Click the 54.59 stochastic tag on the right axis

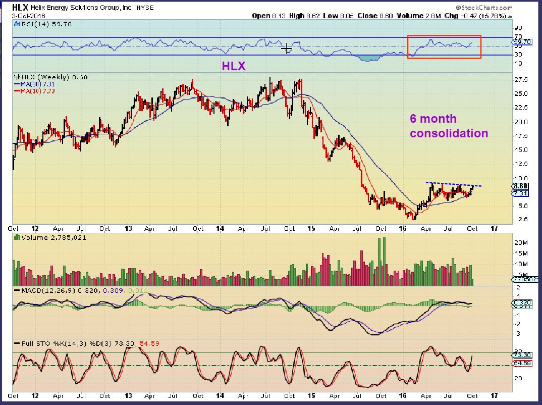point(522,364)
